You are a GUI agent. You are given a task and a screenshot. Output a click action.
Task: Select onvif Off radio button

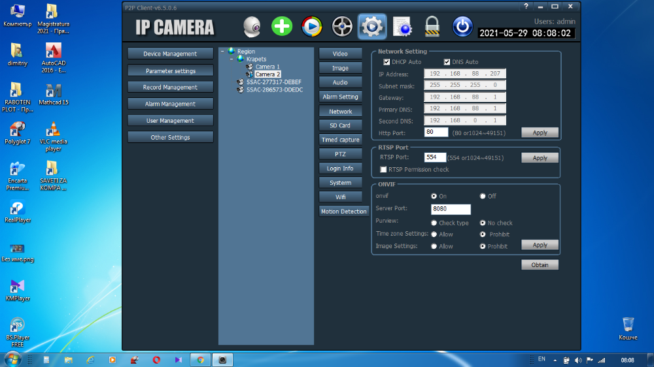pyautogui.click(x=483, y=196)
